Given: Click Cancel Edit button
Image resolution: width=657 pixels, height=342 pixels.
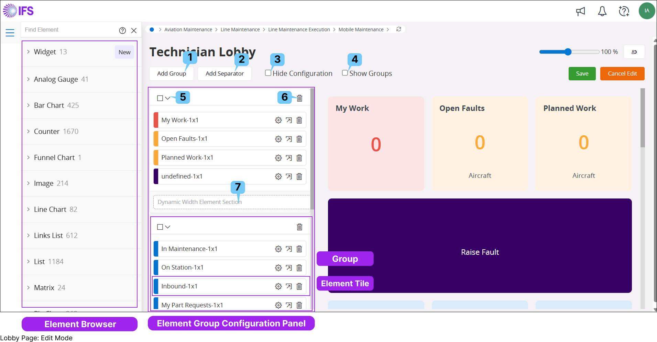Looking at the screenshot, I should pos(622,73).
